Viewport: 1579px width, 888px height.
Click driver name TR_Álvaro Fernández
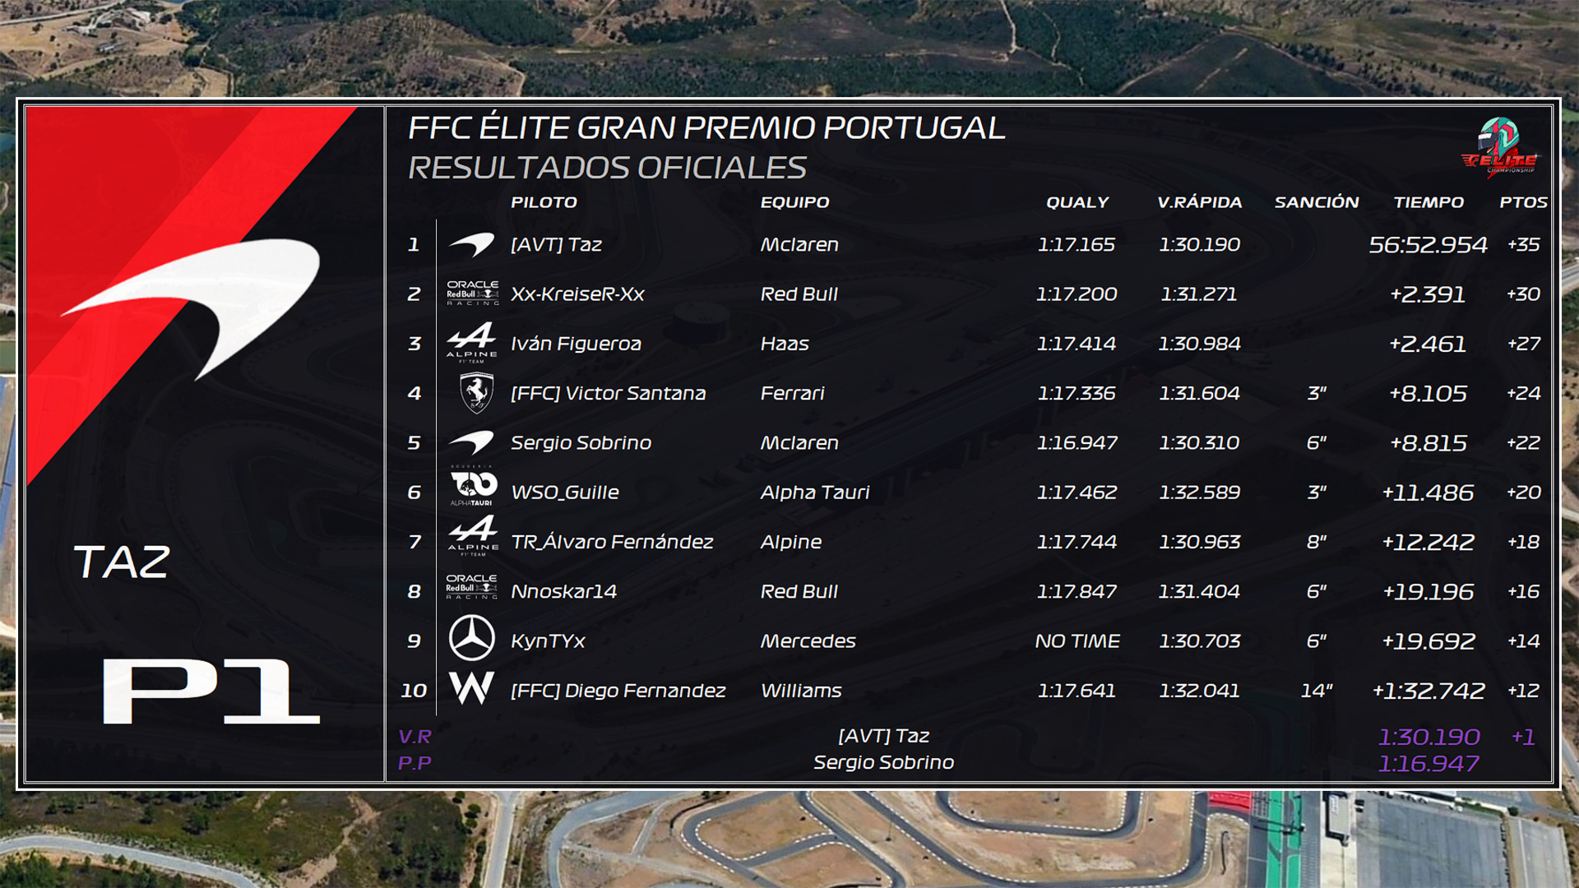coord(612,542)
